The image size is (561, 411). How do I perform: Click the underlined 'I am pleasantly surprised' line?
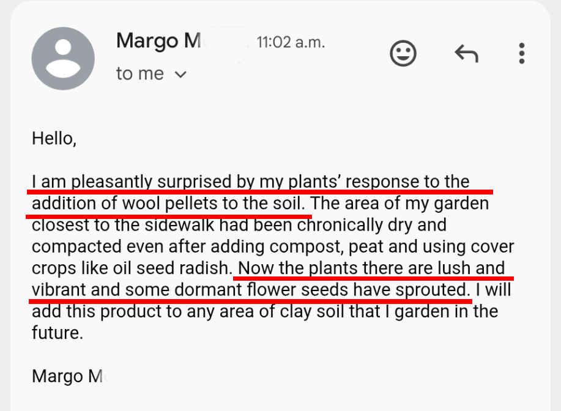tap(250, 182)
